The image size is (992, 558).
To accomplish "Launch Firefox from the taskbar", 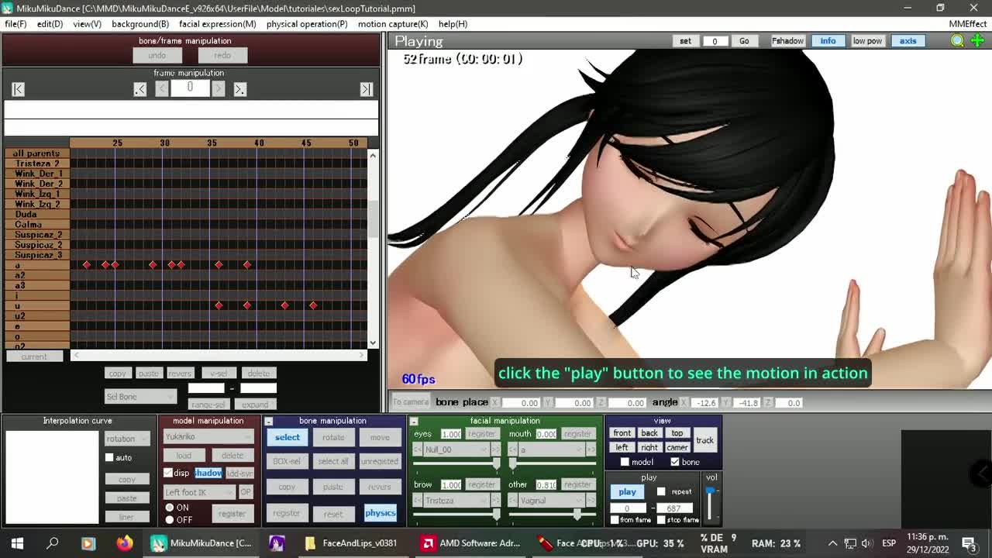I will pyautogui.click(x=124, y=543).
